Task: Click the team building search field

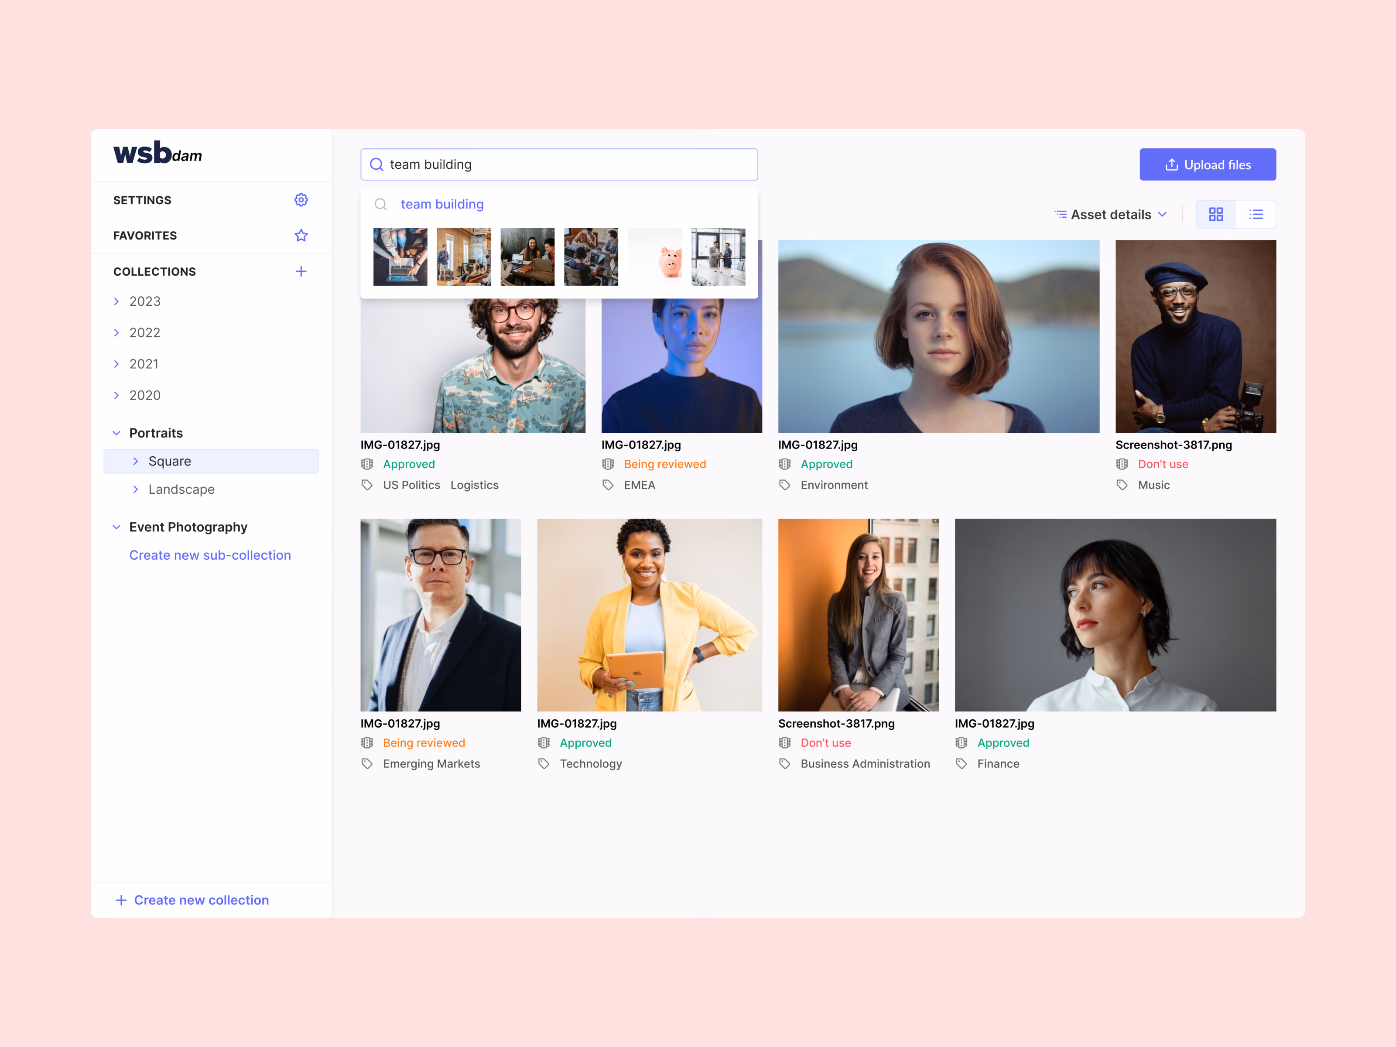Action: [559, 165]
